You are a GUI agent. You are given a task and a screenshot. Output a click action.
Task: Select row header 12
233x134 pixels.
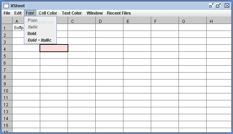pos(7,104)
